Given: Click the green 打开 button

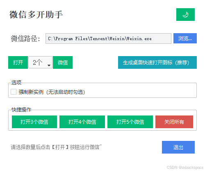Looking at the screenshot, I should pyautogui.click(x=18, y=62).
